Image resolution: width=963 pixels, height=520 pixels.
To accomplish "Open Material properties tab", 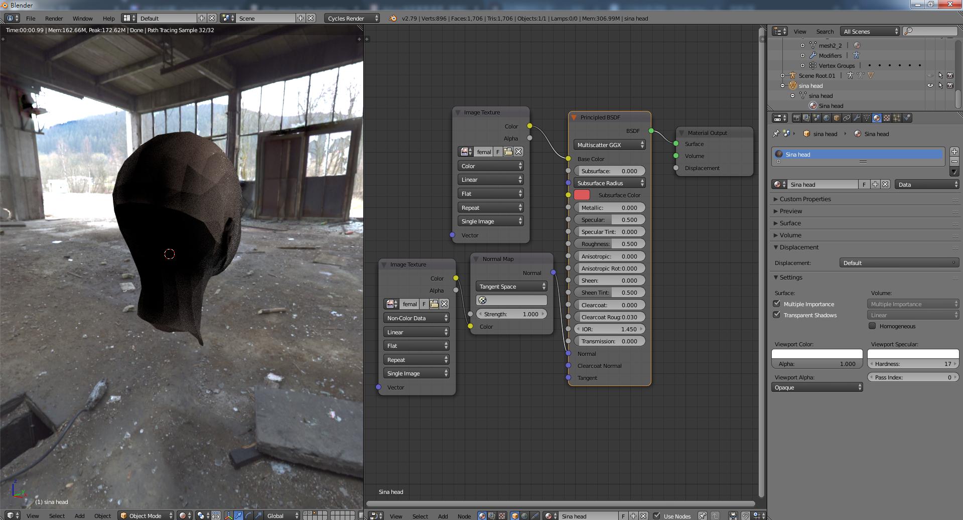I will coord(877,118).
